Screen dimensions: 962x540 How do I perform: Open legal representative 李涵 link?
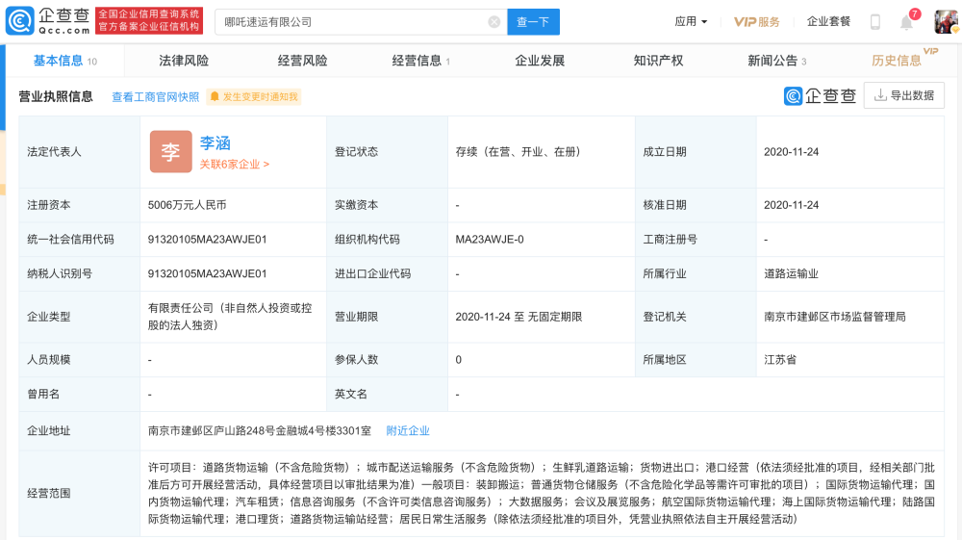coord(215,143)
